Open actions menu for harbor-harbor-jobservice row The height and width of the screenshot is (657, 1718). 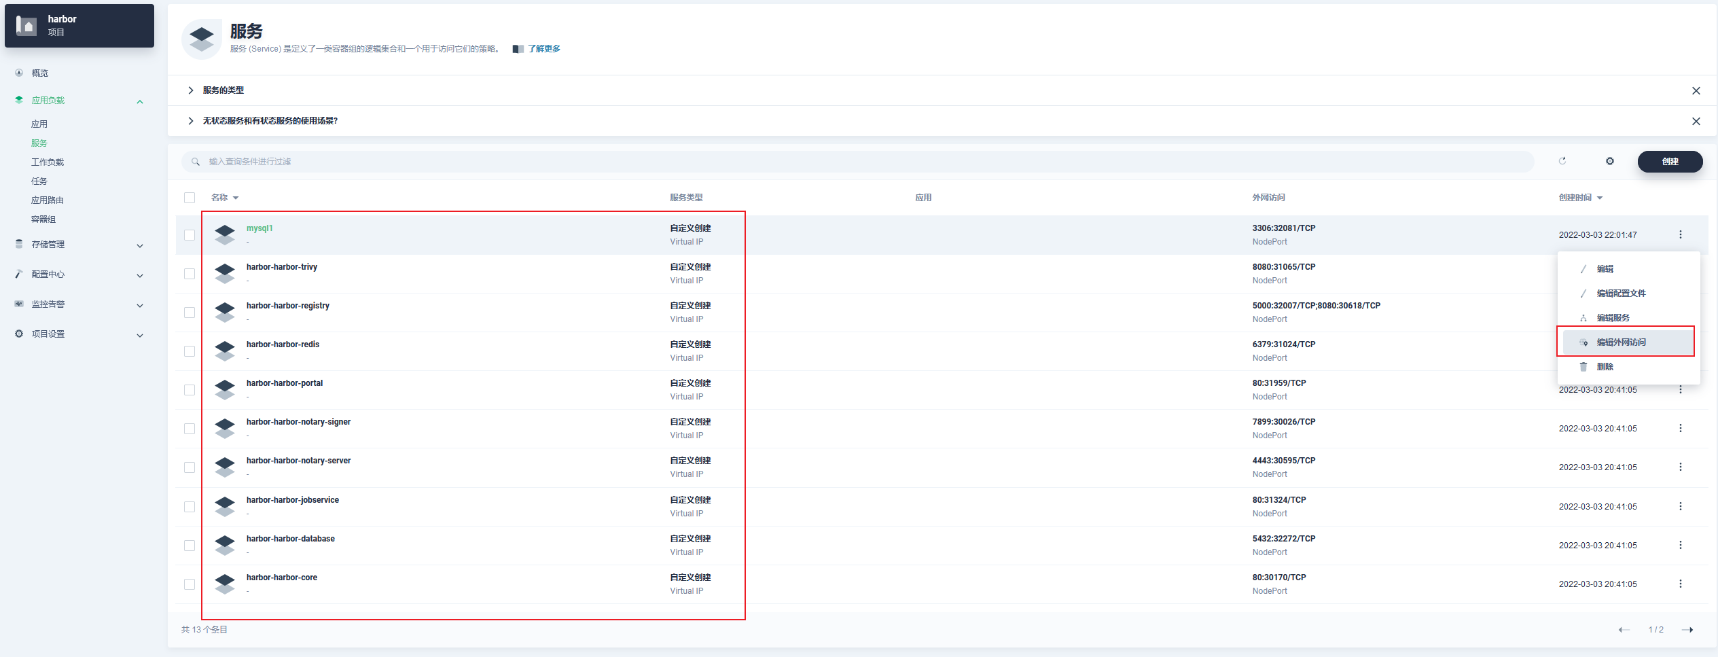(x=1681, y=506)
